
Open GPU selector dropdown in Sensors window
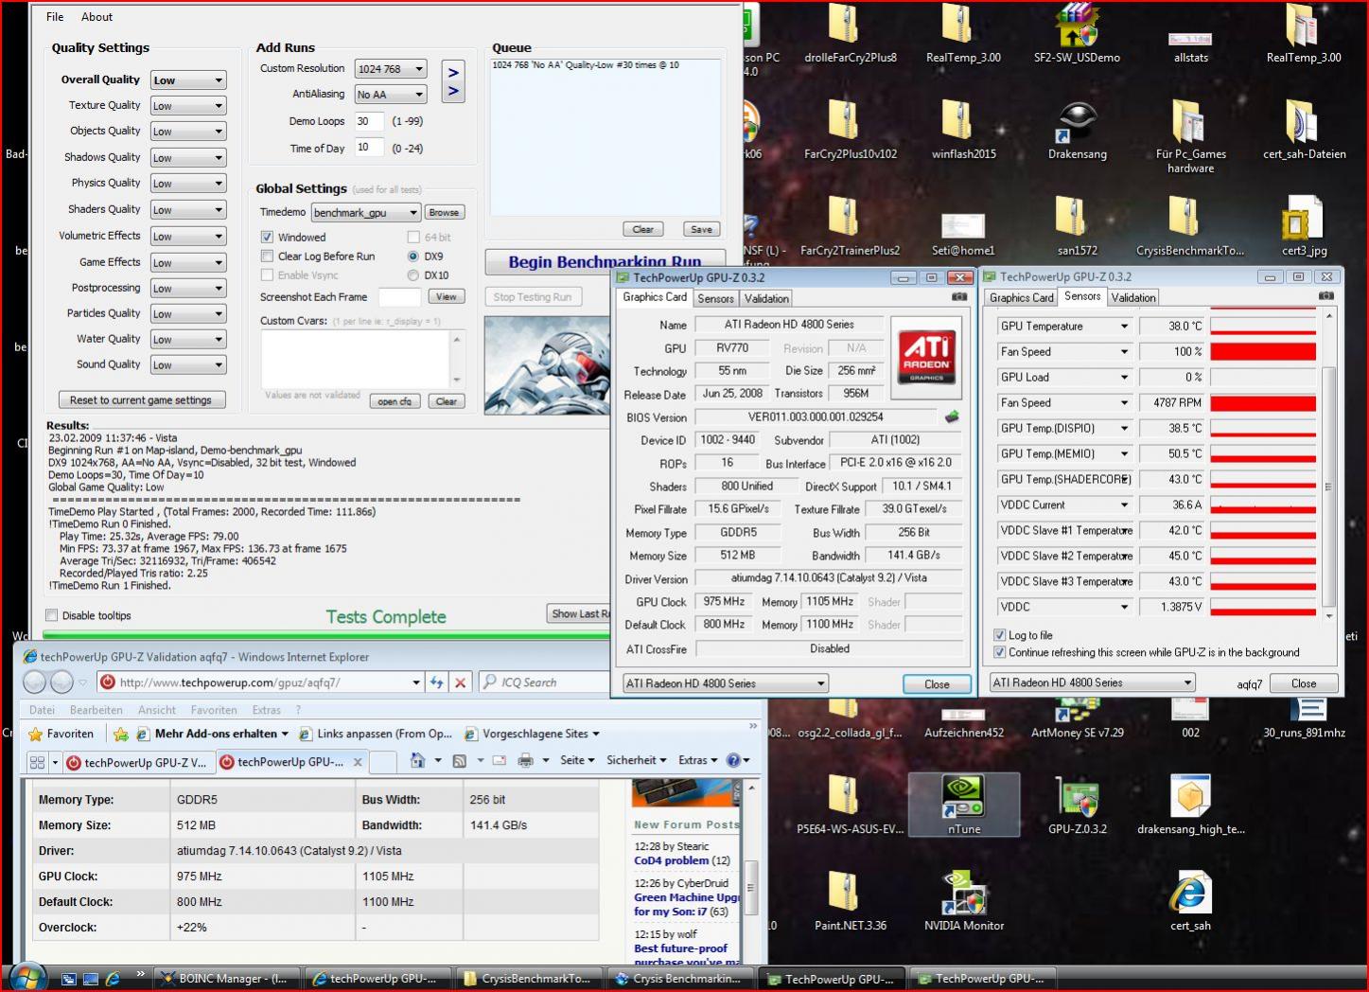(1093, 682)
